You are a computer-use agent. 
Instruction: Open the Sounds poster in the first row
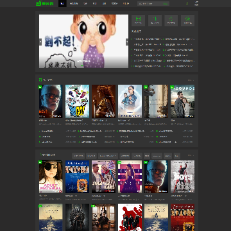tap(182, 101)
